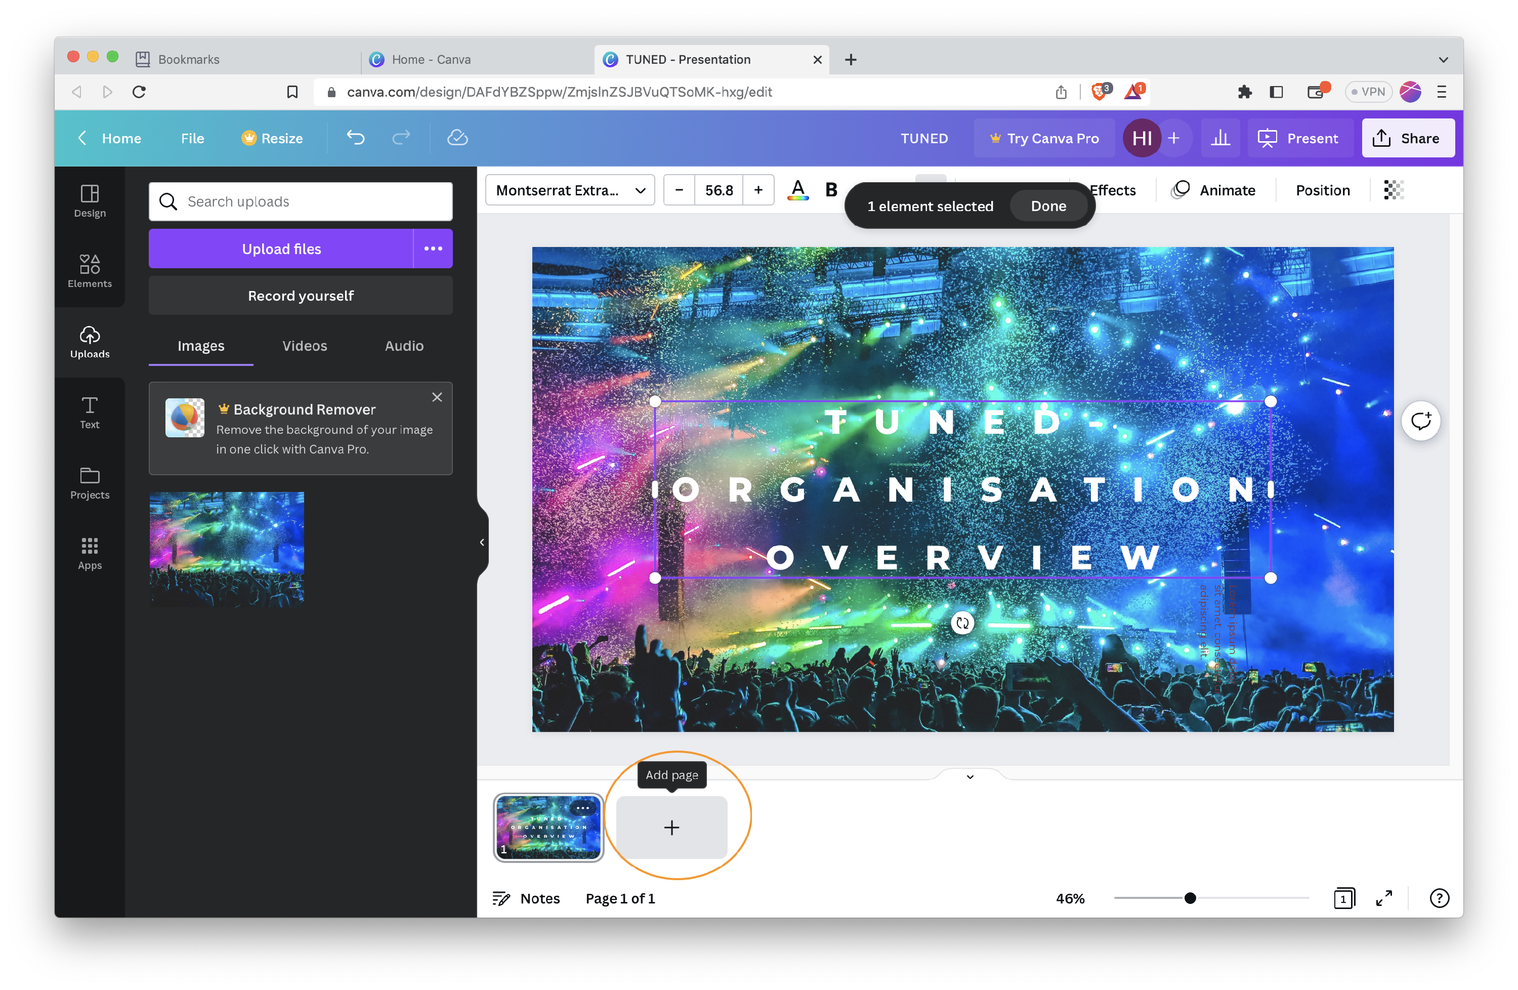Switch to the Videos tab
Screen dimensions: 1518x990
pos(304,346)
